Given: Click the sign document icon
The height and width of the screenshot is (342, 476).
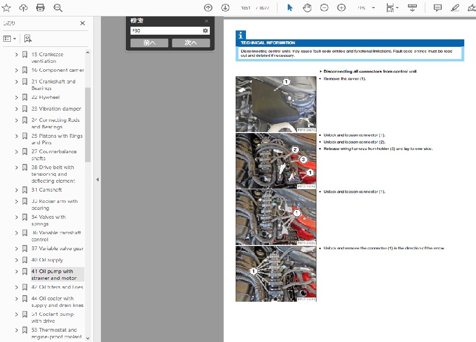Looking at the screenshot, I should pos(472,8).
